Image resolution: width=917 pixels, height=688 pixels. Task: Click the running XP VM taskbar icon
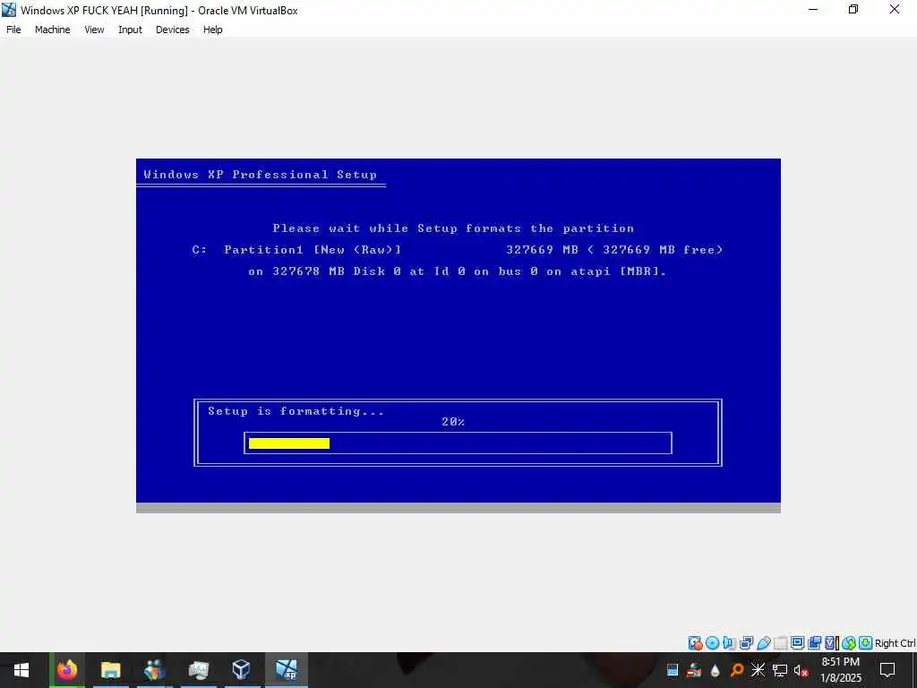[286, 670]
